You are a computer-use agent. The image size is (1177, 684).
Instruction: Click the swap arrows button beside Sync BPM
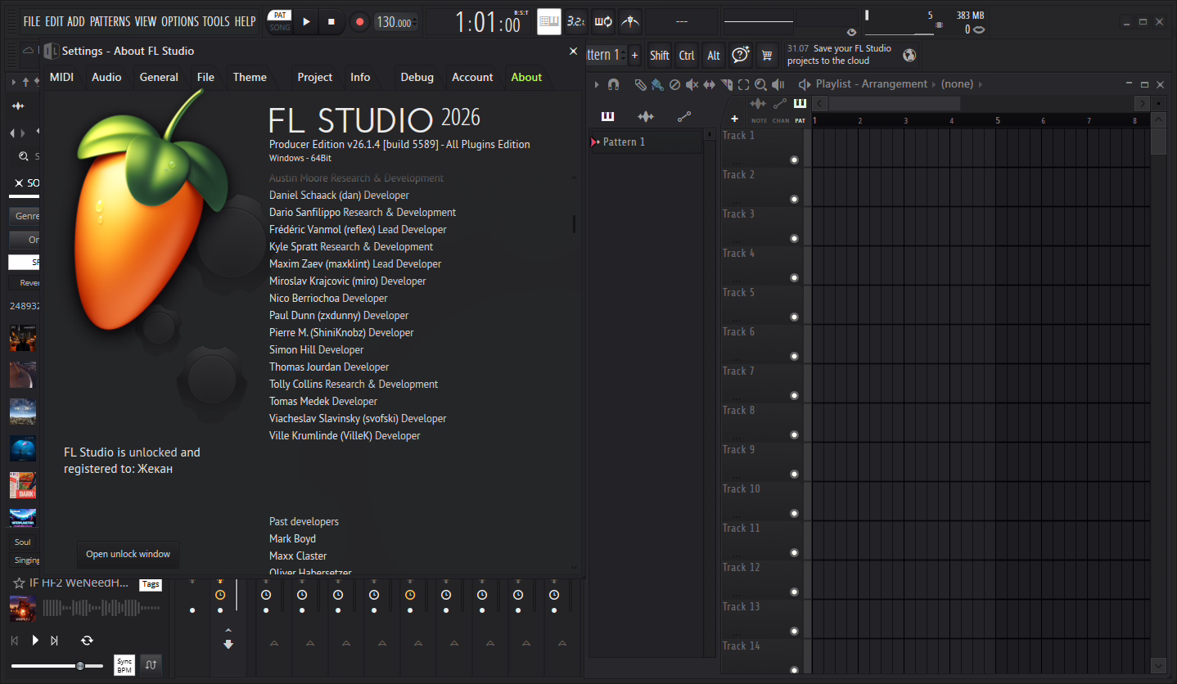pyautogui.click(x=151, y=665)
